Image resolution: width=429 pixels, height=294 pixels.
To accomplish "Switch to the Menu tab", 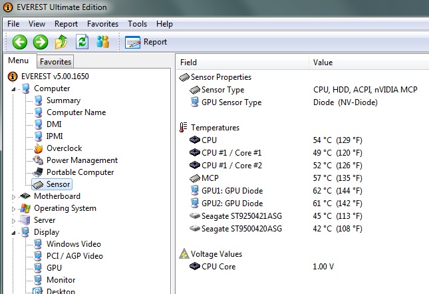I will pyautogui.click(x=19, y=61).
